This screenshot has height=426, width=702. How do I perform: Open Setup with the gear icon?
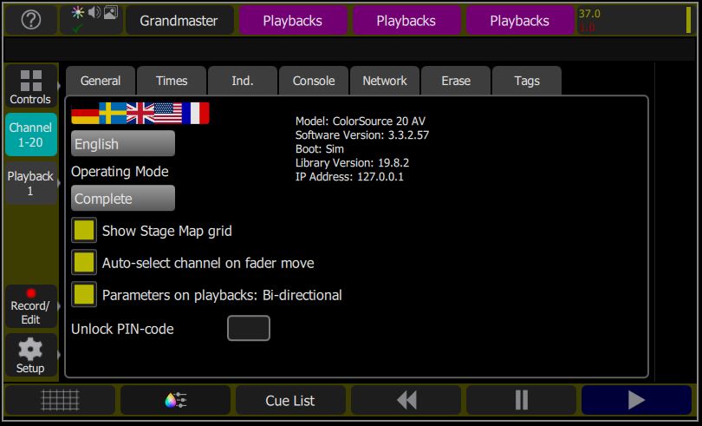pos(31,355)
